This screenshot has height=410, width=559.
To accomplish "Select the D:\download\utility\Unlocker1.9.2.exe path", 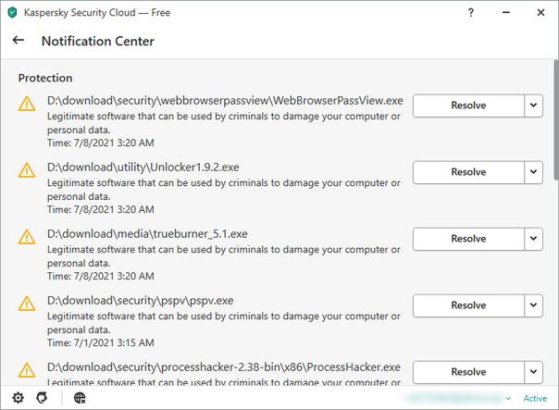I will [143, 168].
